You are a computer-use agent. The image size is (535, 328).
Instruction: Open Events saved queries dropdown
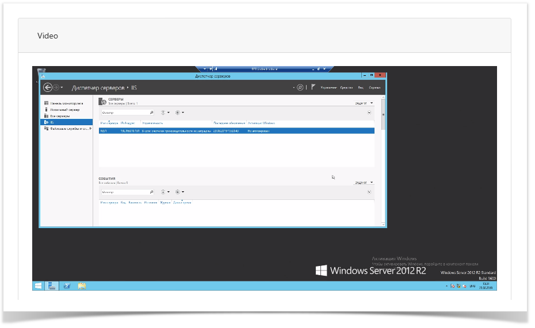click(179, 192)
